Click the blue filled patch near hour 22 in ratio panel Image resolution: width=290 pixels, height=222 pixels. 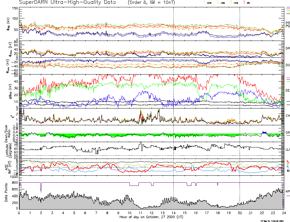click(x=264, y=133)
